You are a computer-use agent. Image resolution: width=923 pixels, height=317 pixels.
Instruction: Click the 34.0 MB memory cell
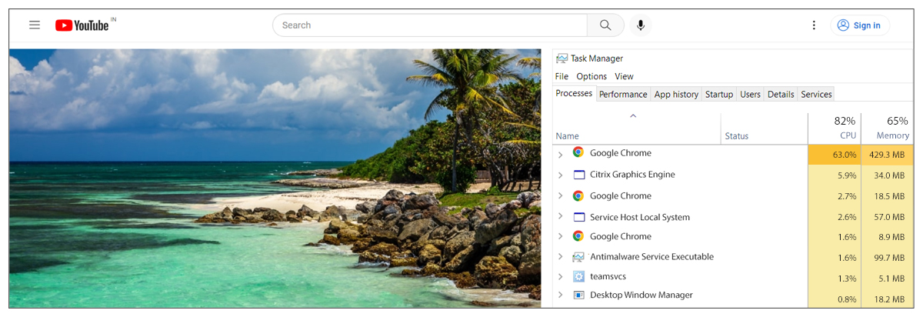click(887, 175)
